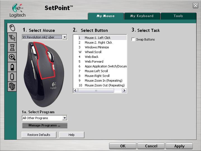Click the scroll wheel settings sidebar icon
This screenshot has width=201, height=151.
(x=12, y=77)
